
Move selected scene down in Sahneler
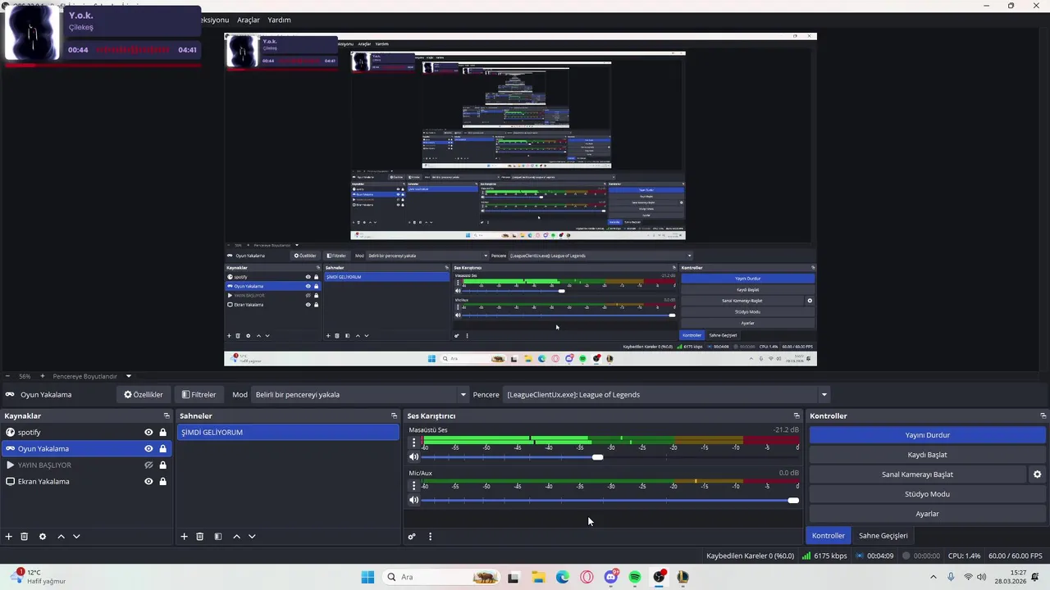pos(252,537)
